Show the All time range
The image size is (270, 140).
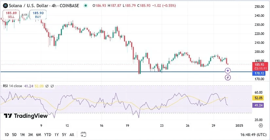(72, 134)
